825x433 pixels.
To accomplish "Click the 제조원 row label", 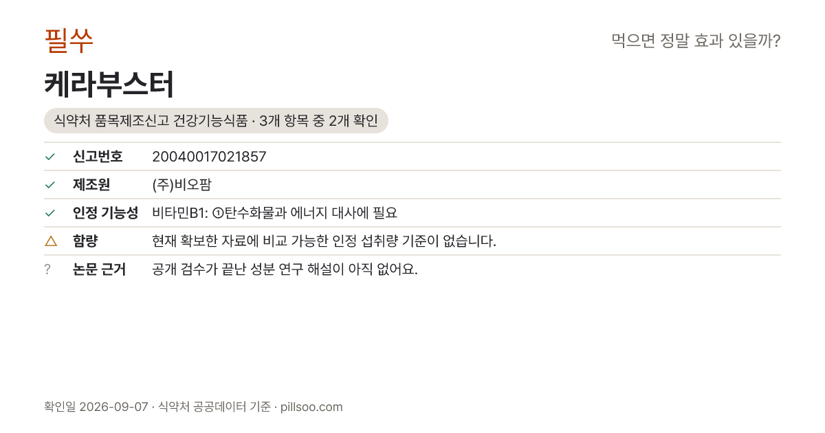I will click(91, 185).
